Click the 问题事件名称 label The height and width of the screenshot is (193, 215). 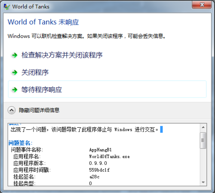tap(27, 150)
